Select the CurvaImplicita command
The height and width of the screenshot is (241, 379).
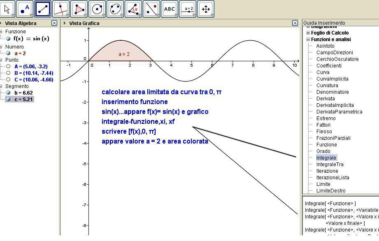click(x=332, y=79)
